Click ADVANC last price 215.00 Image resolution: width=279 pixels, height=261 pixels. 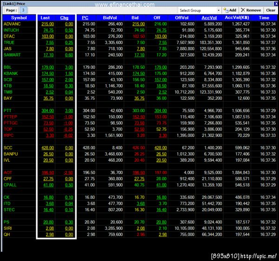[48, 24]
